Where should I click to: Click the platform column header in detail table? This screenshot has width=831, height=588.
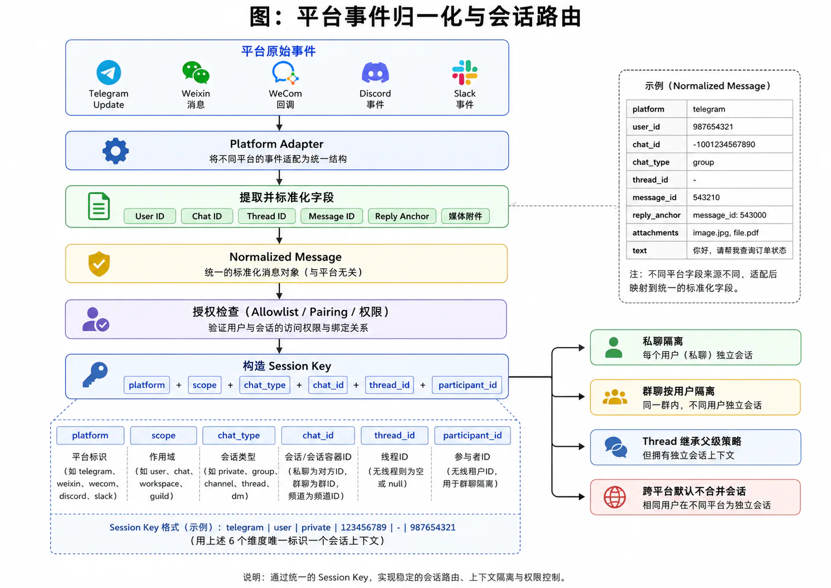tap(90, 435)
